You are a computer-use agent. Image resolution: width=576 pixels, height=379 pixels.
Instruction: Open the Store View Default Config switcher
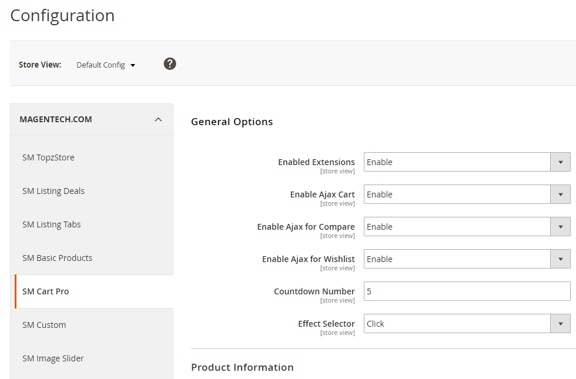click(106, 65)
